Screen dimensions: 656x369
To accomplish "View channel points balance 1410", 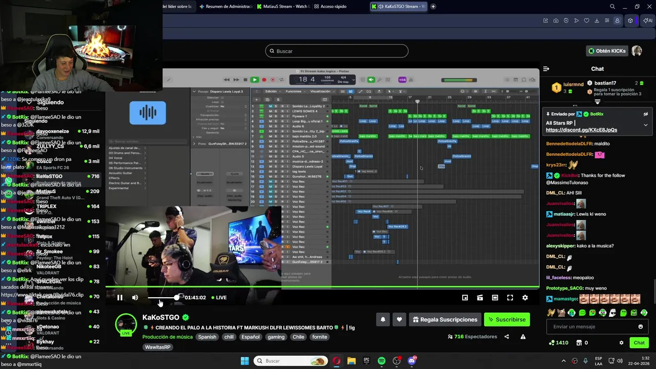I will coord(558,342).
